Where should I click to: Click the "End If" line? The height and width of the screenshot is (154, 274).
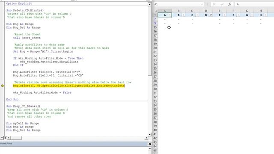[x=18, y=65]
